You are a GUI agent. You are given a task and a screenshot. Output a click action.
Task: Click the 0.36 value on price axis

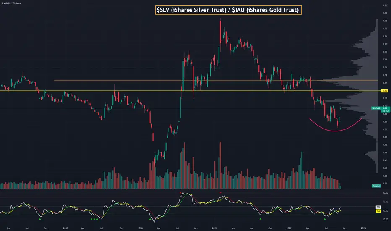pyautogui.click(x=385, y=184)
